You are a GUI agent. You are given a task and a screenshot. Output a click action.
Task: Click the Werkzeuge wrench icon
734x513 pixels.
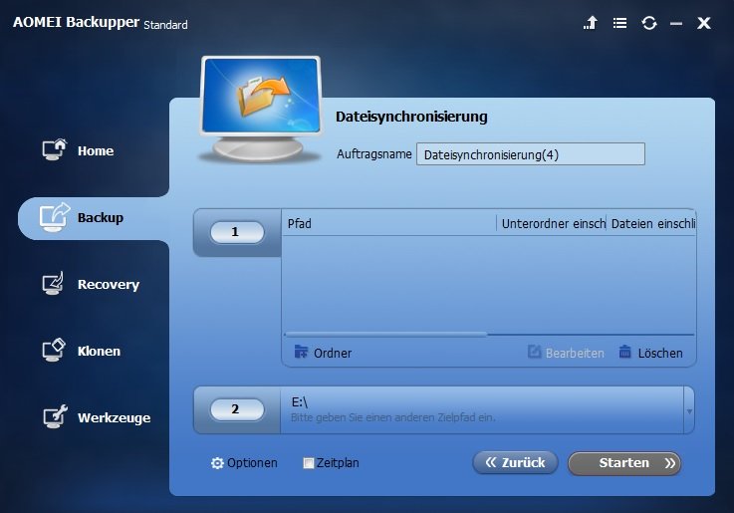55,416
